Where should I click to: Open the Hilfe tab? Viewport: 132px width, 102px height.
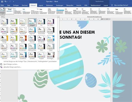tap(86, 5)
